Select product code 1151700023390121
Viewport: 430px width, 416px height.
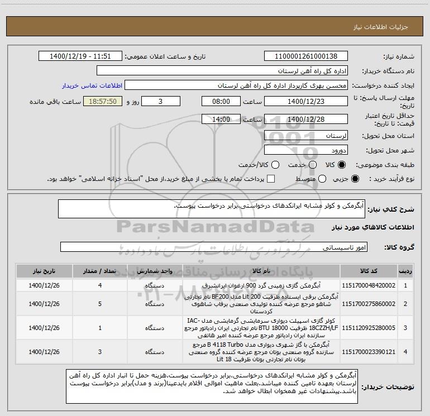pos(369,352)
